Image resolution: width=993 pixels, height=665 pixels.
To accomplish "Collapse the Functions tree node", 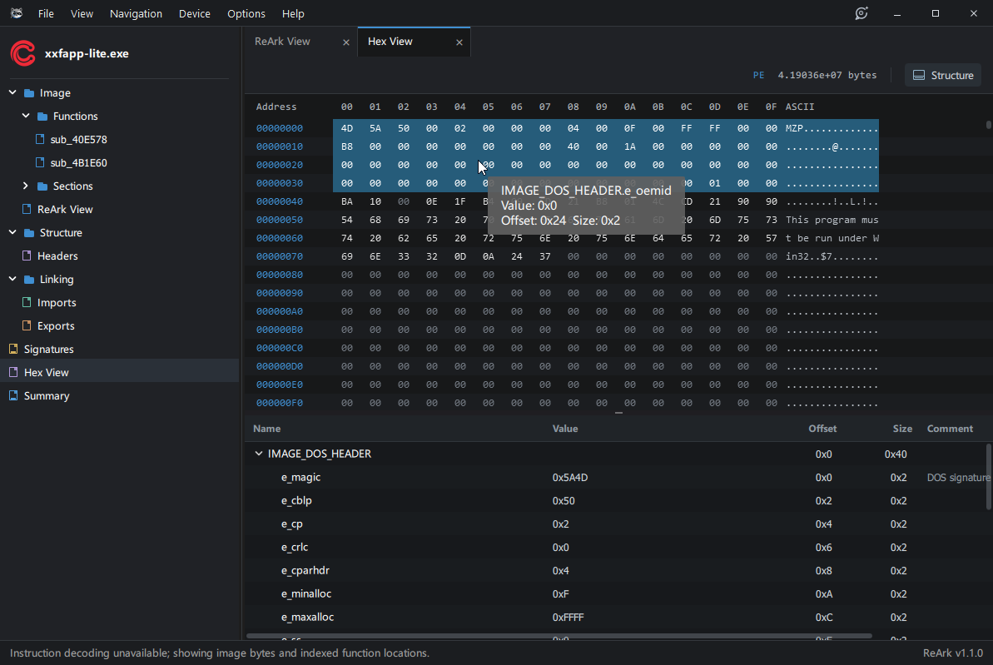I will (x=26, y=116).
